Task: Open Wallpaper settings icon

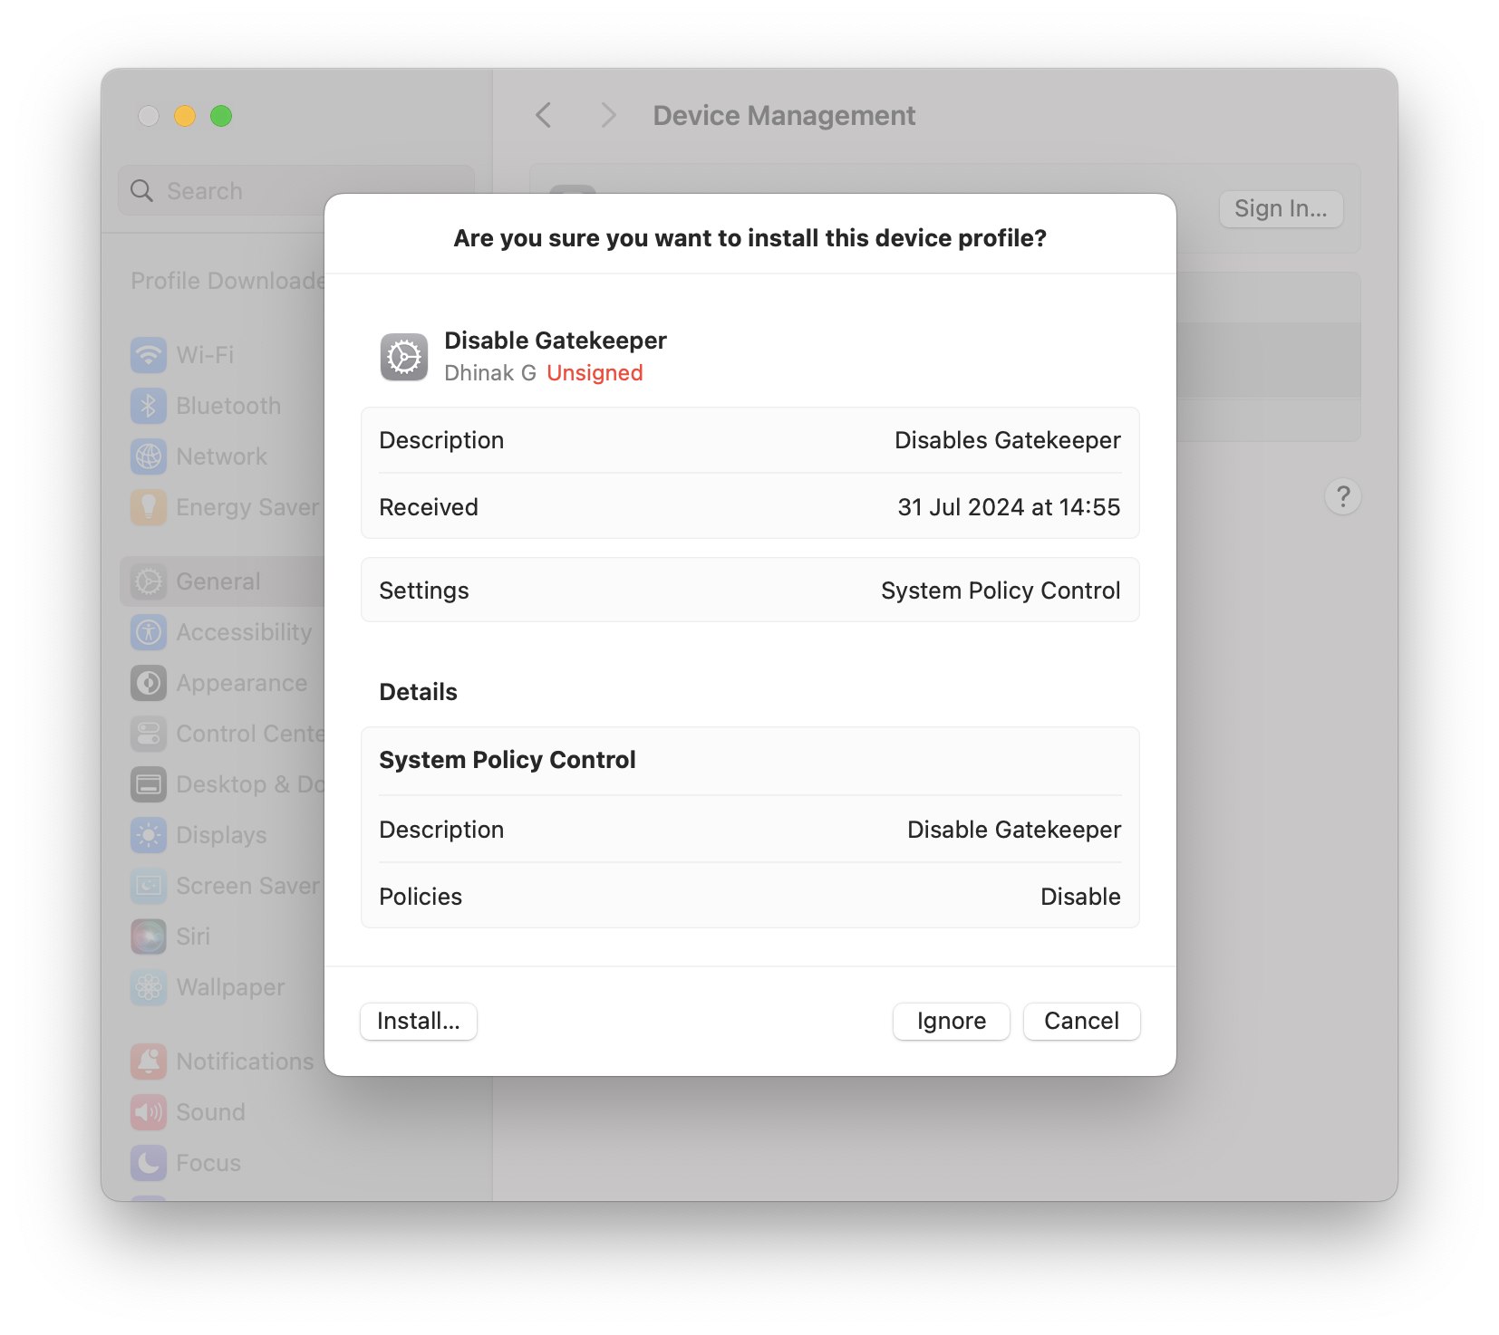Action: (149, 987)
